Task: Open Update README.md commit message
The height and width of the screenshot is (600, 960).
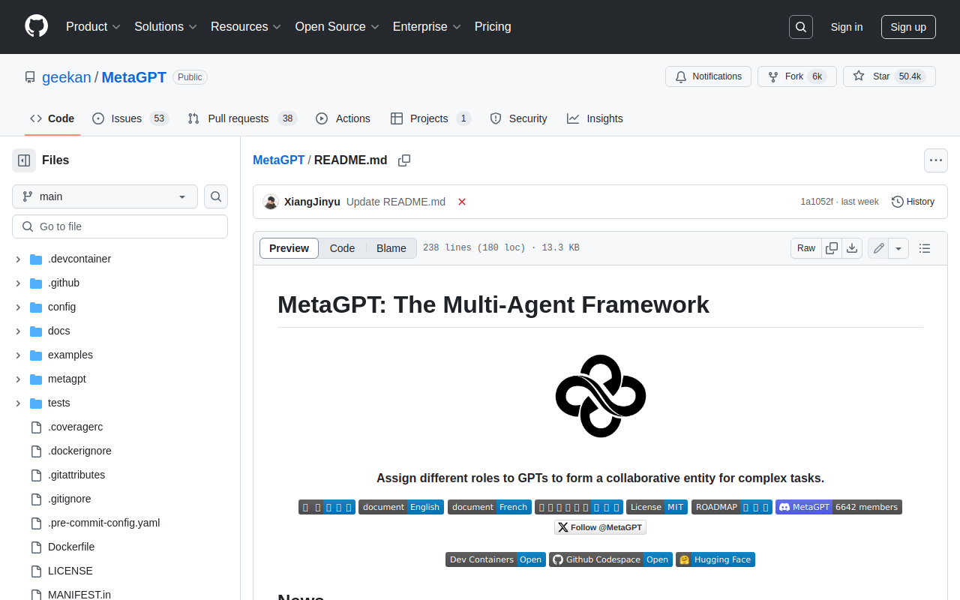Action: (x=396, y=202)
